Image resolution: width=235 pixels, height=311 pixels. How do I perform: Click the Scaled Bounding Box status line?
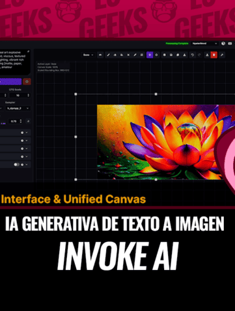[x=53, y=70]
